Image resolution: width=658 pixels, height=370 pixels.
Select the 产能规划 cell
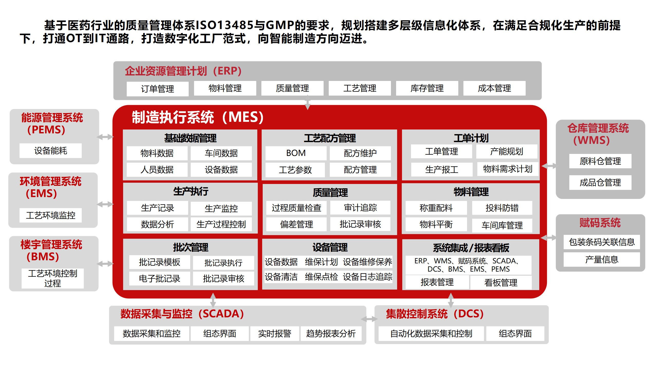click(507, 151)
